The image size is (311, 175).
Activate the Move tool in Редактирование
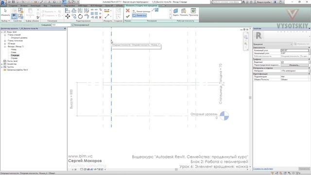pyautogui.click(x=68, y=17)
